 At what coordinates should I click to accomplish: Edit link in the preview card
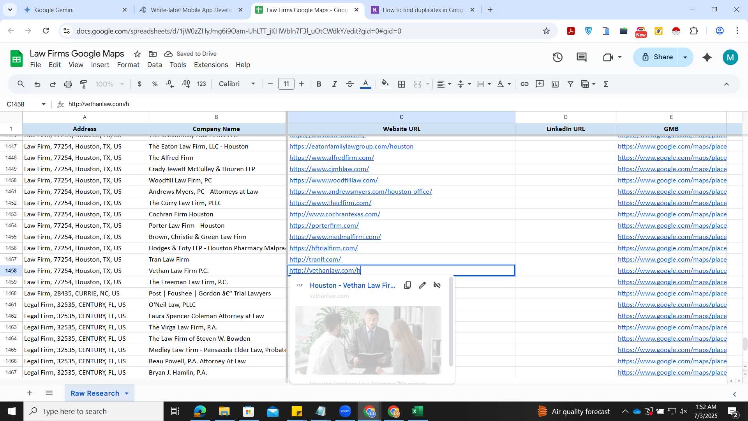(422, 285)
